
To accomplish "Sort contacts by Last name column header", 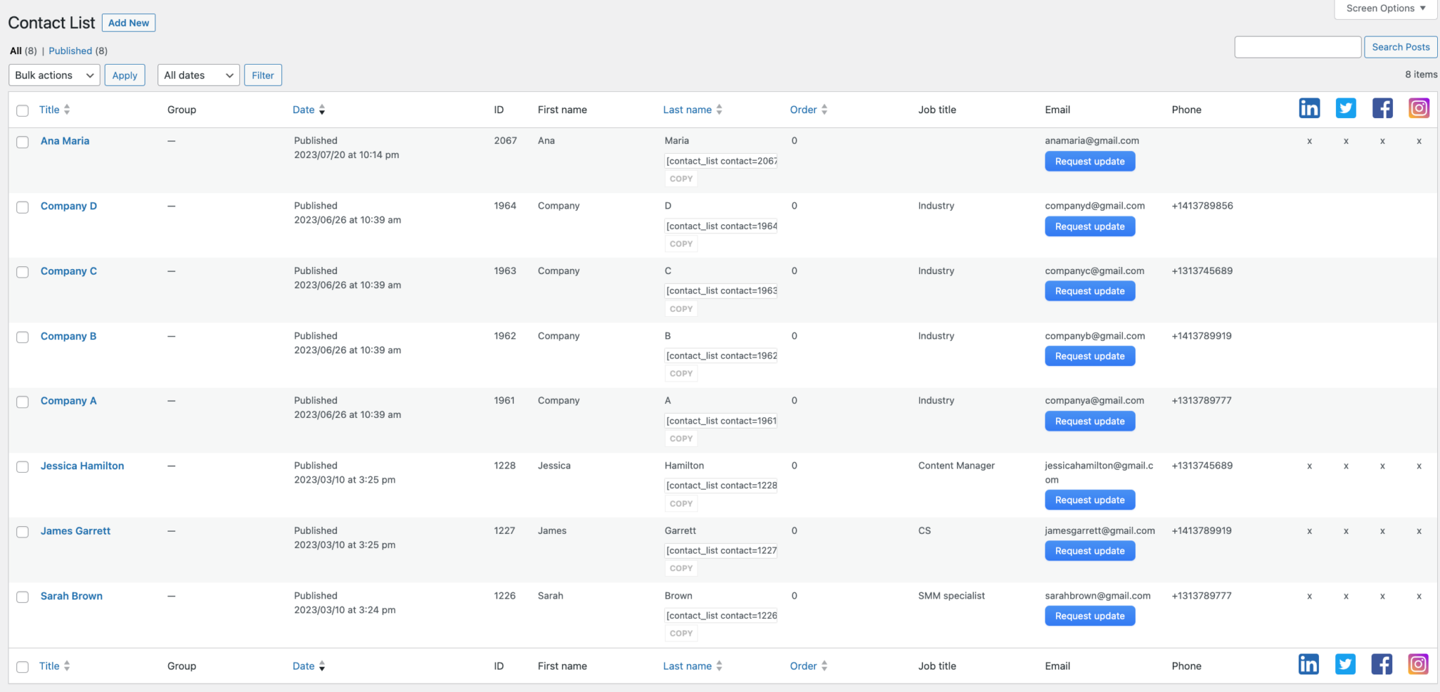I will pos(687,110).
